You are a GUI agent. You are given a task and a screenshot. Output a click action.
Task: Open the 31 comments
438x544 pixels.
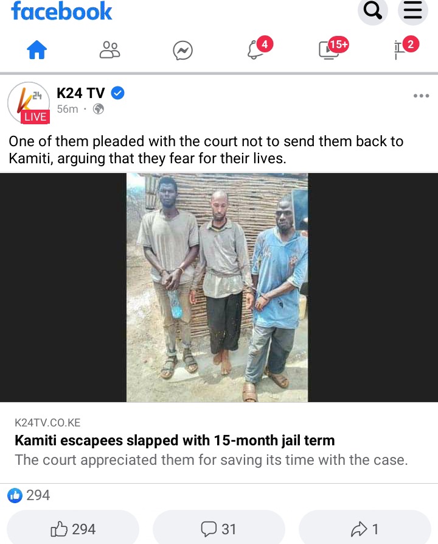(x=218, y=529)
